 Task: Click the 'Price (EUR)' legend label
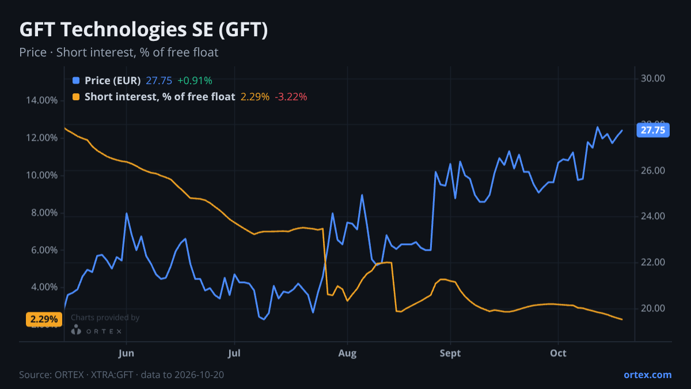tap(113, 81)
